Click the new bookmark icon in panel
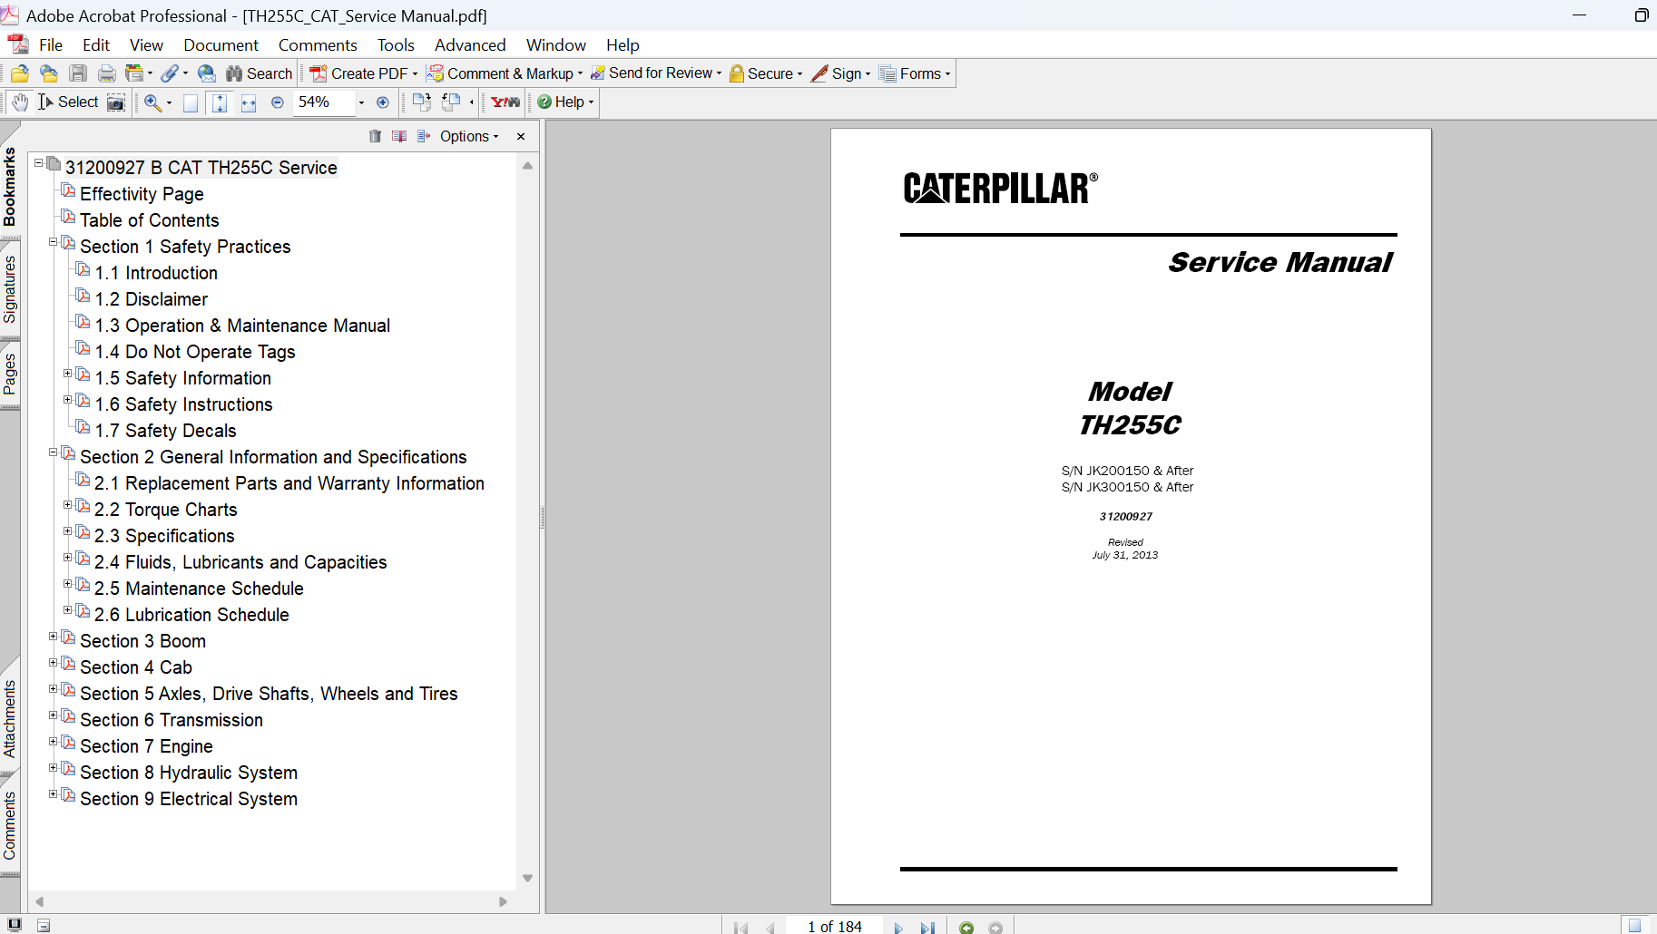Screen dimensions: 1657x934 399,136
